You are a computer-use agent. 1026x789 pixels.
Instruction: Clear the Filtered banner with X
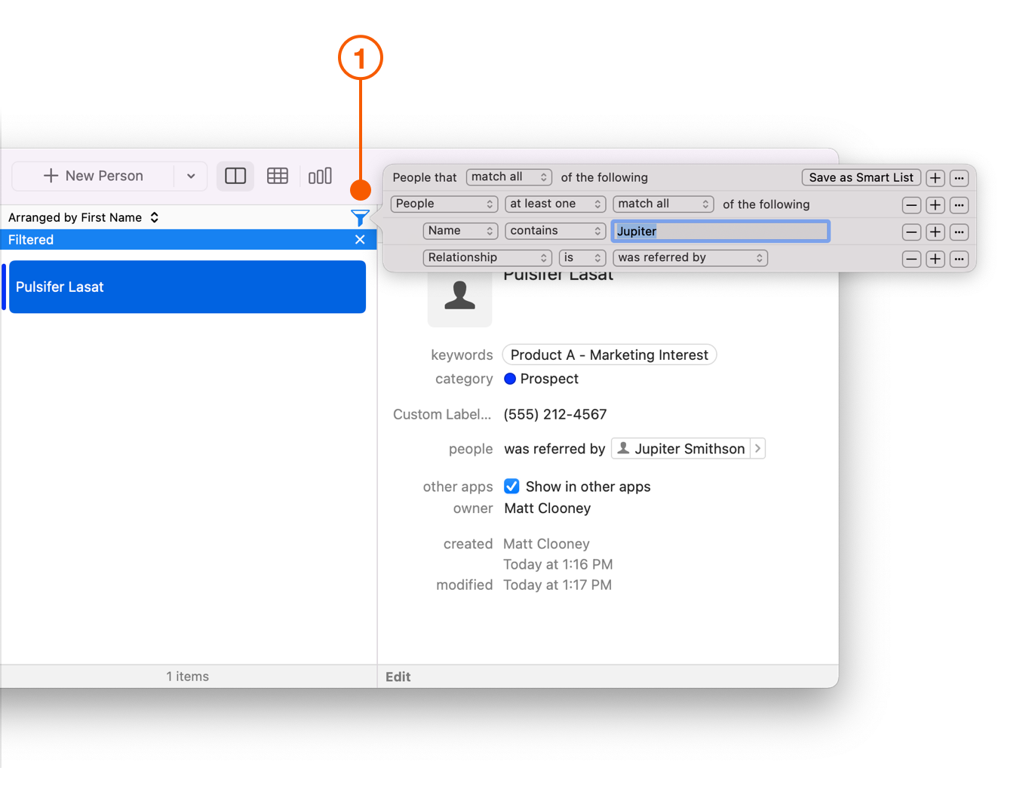point(360,240)
